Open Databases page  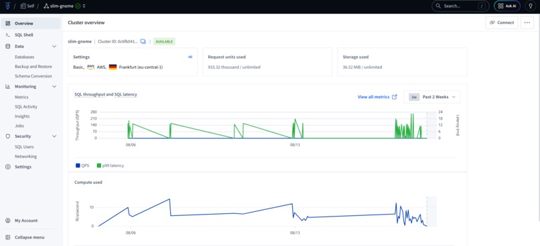coord(24,57)
